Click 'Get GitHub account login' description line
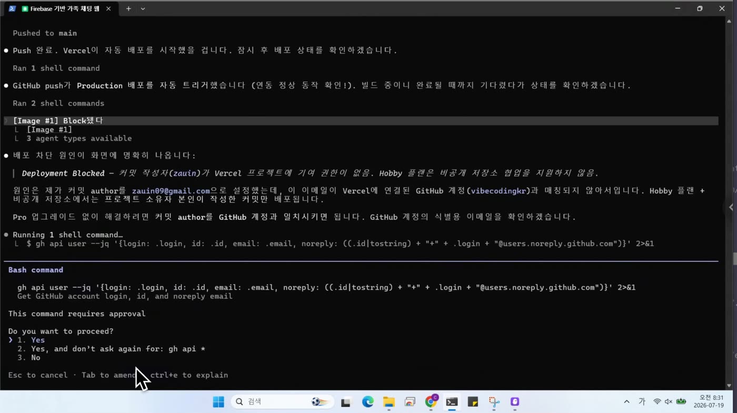This screenshot has height=413, width=737. coord(125,296)
